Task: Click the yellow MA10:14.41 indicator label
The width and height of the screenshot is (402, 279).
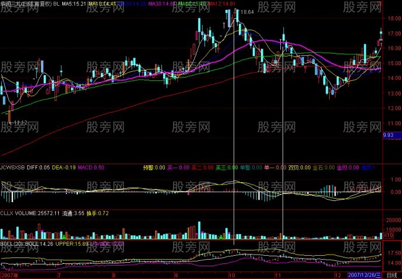Action: pyautogui.click(x=102, y=4)
